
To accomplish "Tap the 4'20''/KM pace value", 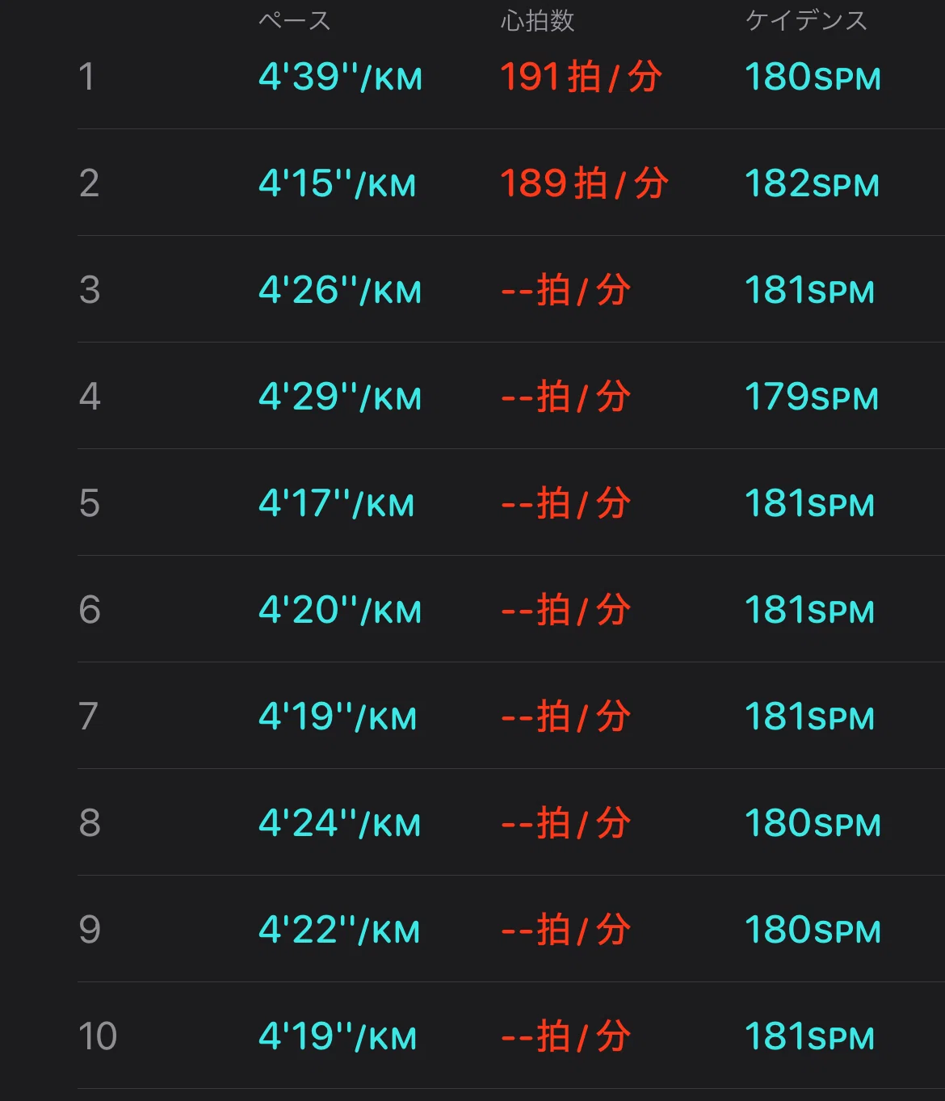I will 340,610.
